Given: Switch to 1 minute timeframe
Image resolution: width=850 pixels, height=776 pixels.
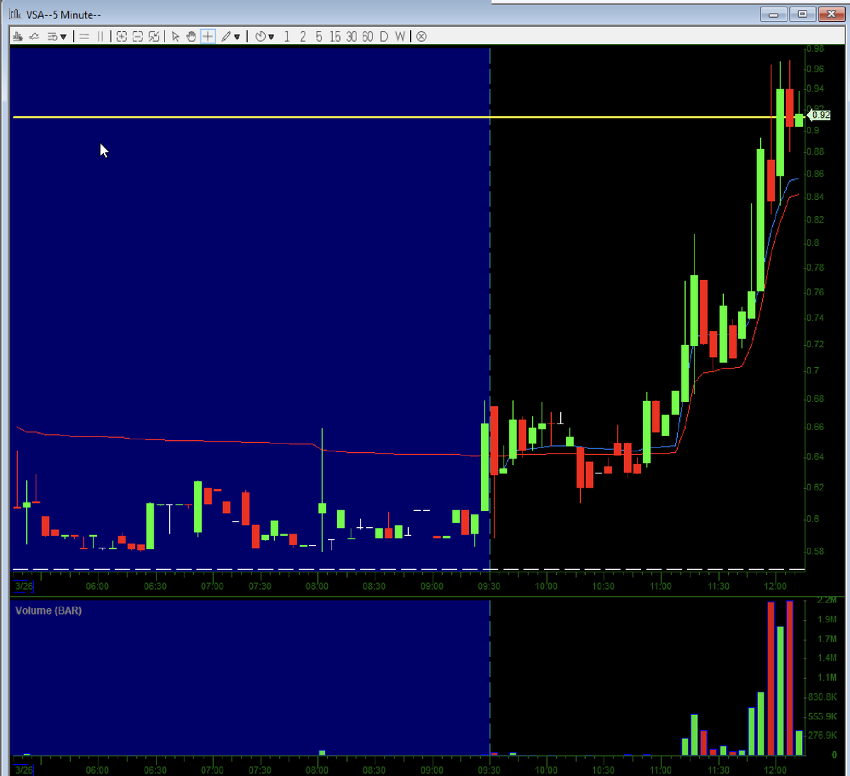Looking at the screenshot, I should click(287, 36).
